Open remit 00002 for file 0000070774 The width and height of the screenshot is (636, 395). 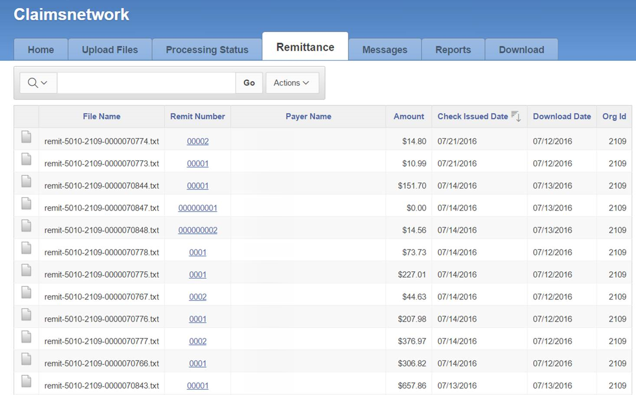(198, 141)
